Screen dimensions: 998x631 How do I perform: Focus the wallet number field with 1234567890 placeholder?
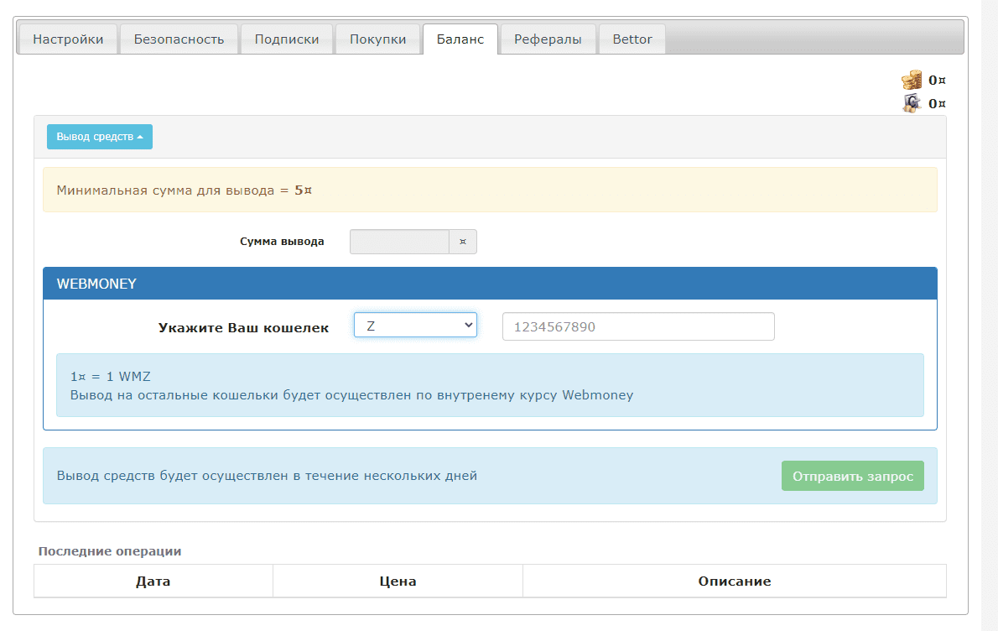point(638,326)
